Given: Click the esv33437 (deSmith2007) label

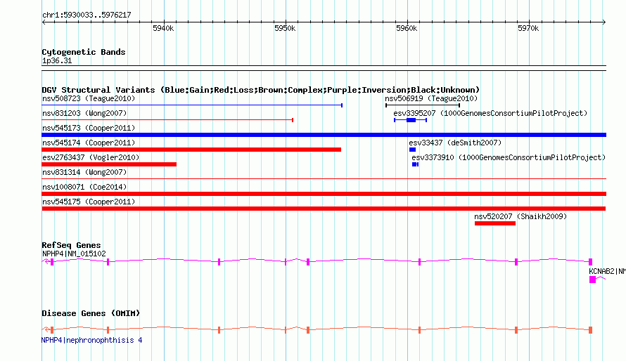Looking at the screenshot, I should [455, 143].
